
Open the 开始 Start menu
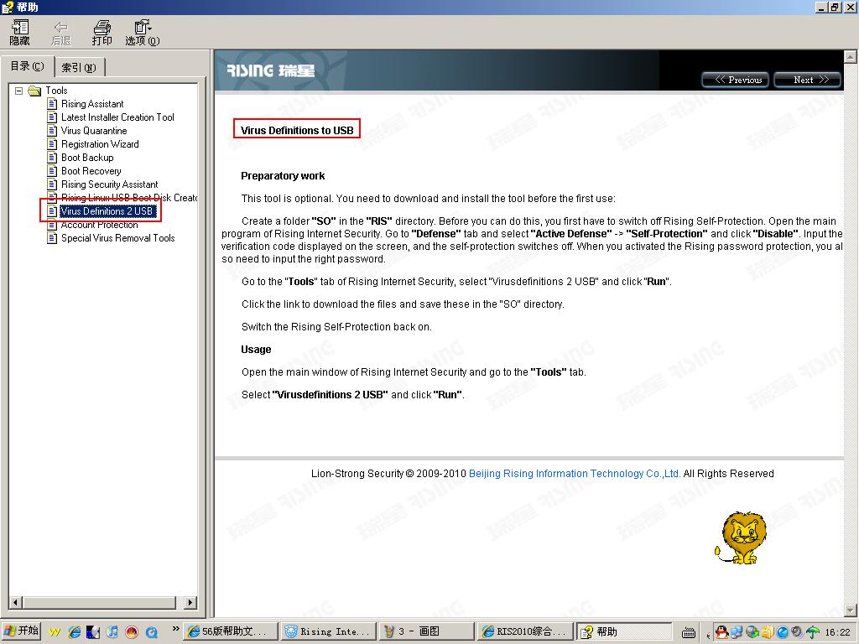coord(21,631)
